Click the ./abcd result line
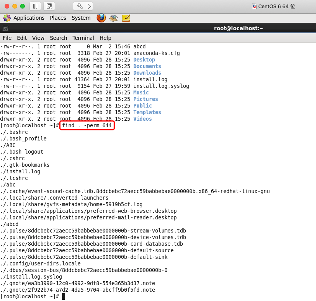 click(x=9, y=224)
